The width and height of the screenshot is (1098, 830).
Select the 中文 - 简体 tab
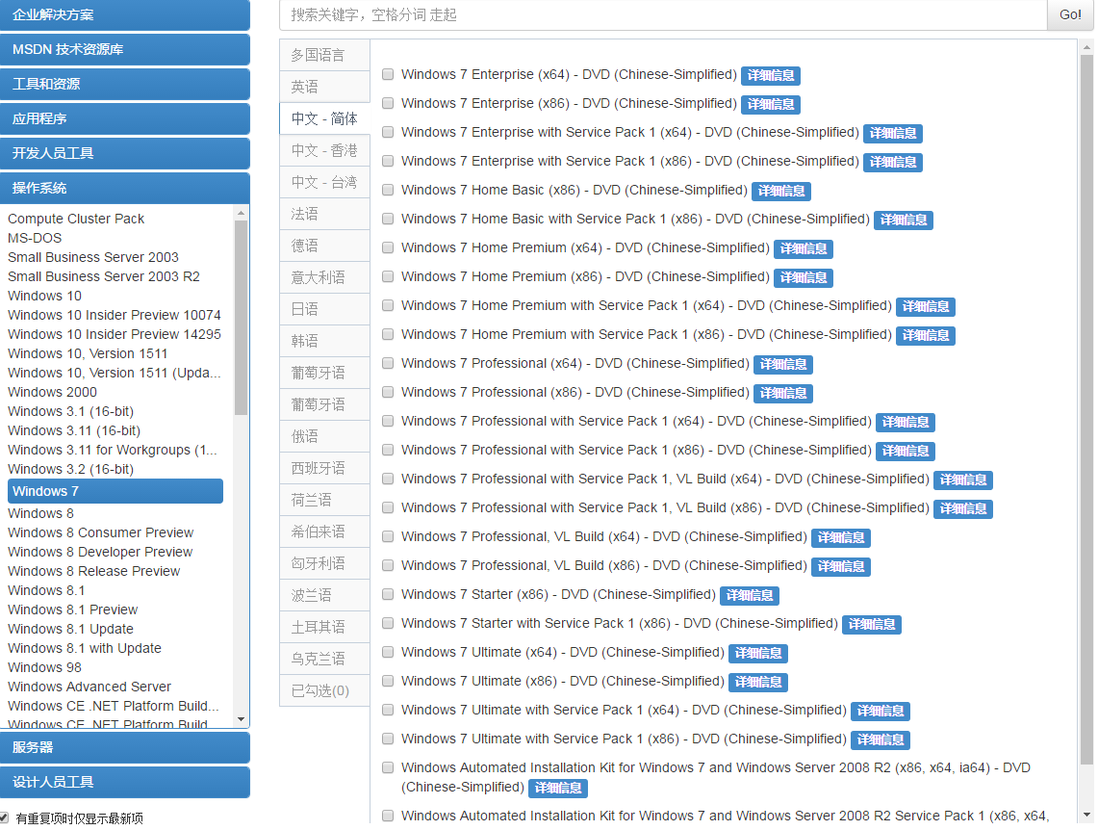pos(324,118)
